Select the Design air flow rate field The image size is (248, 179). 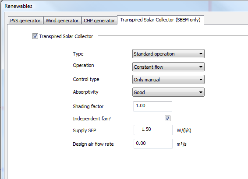153,144
